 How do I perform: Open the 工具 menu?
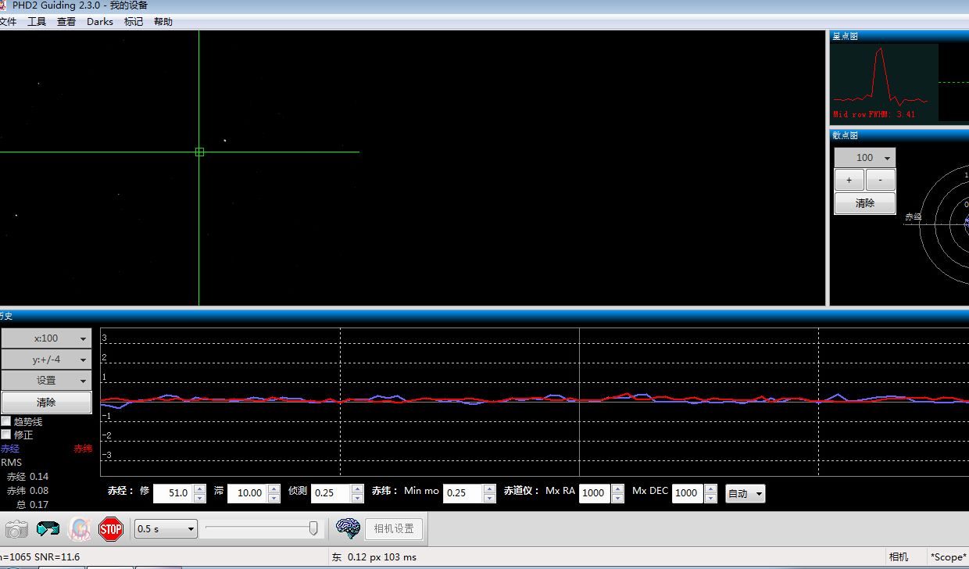tap(37, 22)
